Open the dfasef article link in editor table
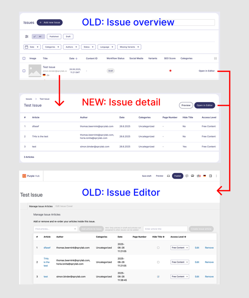This screenshot has height=298, width=249. click(x=47, y=248)
